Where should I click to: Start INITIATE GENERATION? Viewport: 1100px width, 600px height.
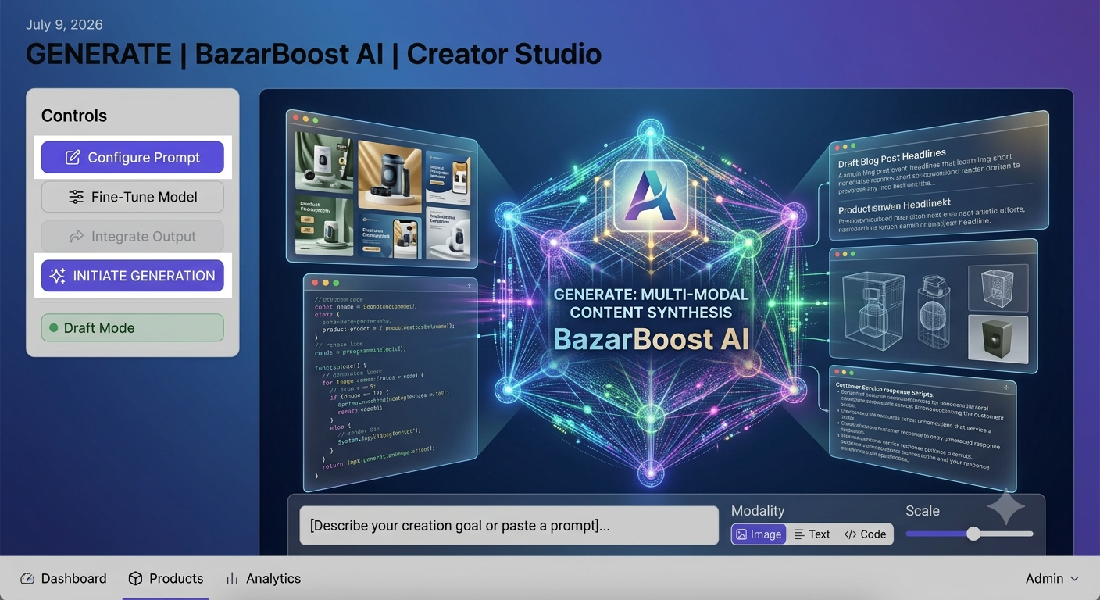click(133, 276)
